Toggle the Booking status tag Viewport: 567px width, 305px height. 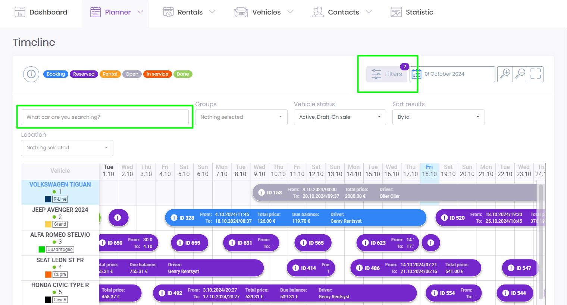(x=56, y=74)
